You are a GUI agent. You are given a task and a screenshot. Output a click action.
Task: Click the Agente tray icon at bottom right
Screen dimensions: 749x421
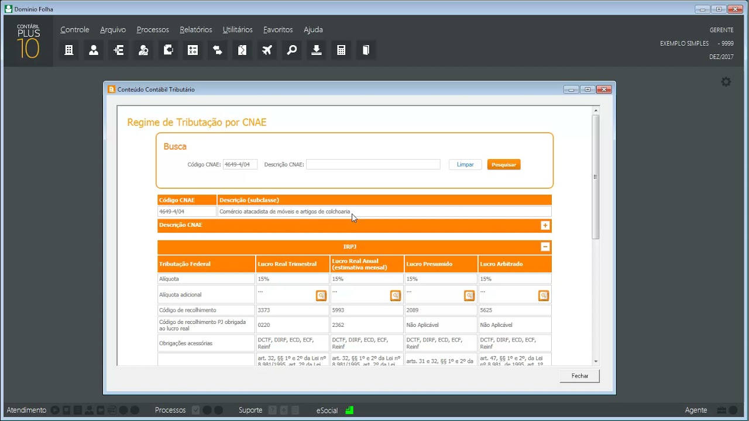(x=721, y=410)
